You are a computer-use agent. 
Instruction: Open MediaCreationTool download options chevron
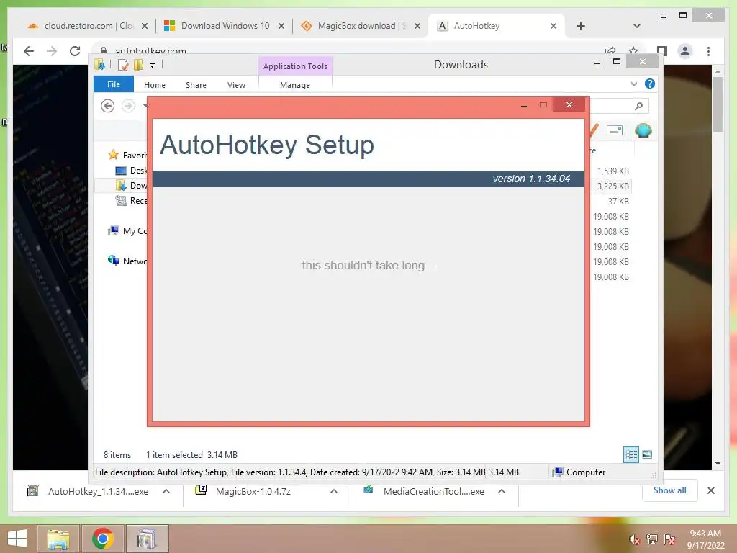(x=502, y=491)
